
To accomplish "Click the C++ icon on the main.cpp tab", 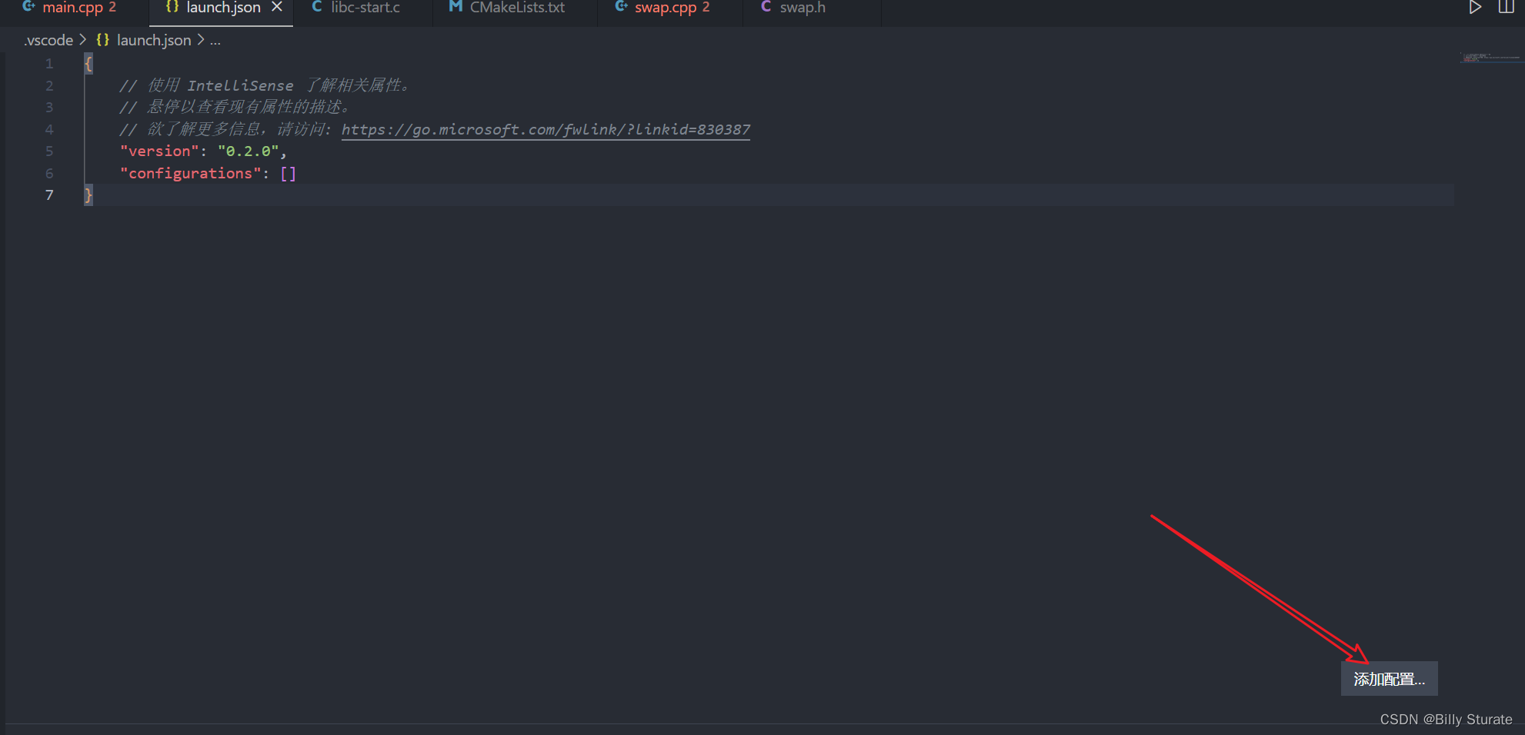I will 28,8.
